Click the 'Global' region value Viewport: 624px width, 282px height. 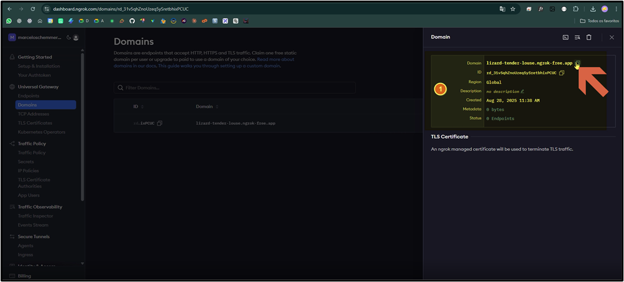click(495, 82)
